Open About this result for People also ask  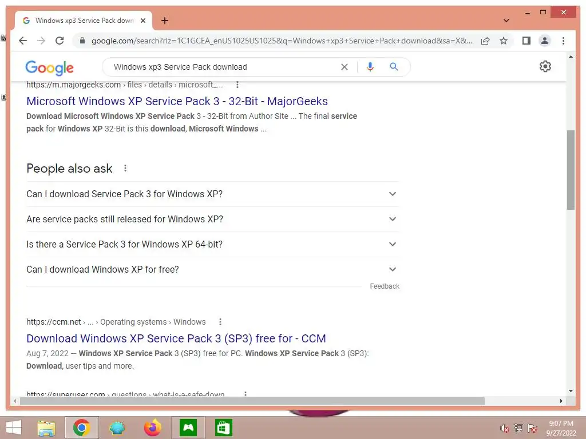(125, 169)
